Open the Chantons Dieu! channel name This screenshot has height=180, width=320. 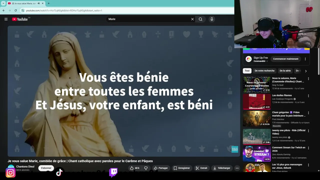(25, 166)
